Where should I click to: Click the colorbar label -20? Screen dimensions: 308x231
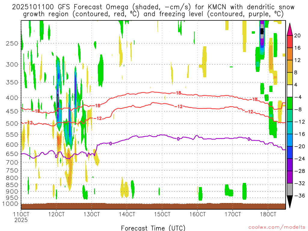click(300, 146)
